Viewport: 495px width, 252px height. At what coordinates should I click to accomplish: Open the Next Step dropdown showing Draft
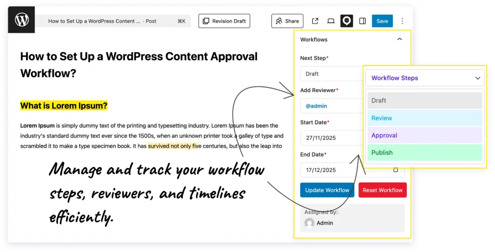pyautogui.click(x=332, y=74)
